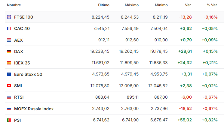224x125 pixels.
Task: Open the CAC 40 index link
Action: [x=22, y=28]
